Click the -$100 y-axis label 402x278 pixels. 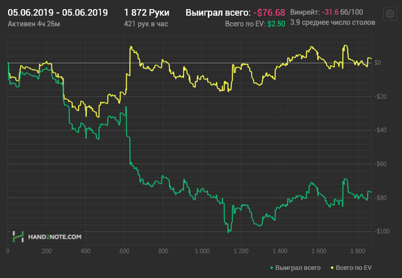click(x=382, y=231)
